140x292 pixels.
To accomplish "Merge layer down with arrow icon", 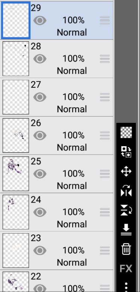I will coord(126,230).
